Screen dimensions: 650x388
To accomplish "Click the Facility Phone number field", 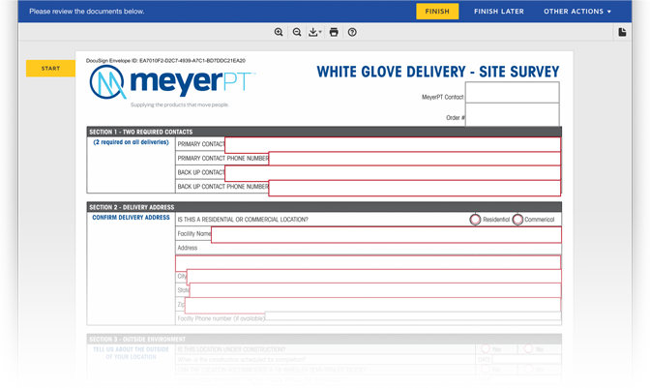I will tap(413, 316).
